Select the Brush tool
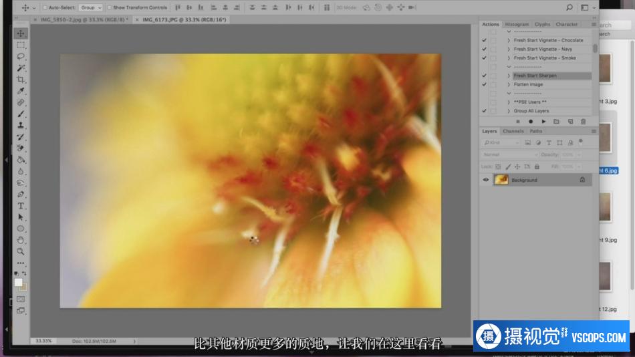Image resolution: width=635 pixels, height=357 pixels. tap(21, 114)
